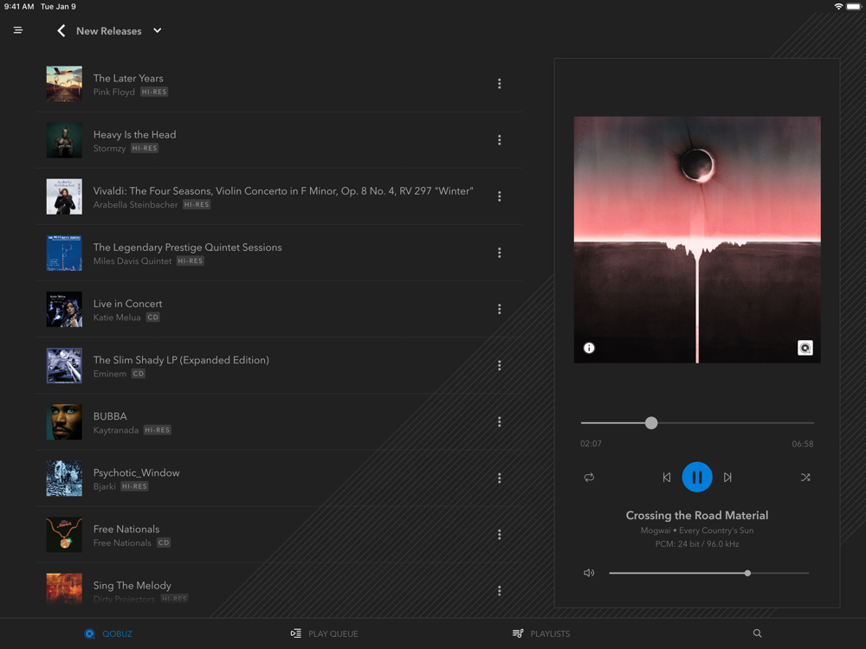Screen dimensions: 866x649
Task: Click 'PCM: 24 bit / 96.0 kHz' text
Action: click(x=697, y=543)
